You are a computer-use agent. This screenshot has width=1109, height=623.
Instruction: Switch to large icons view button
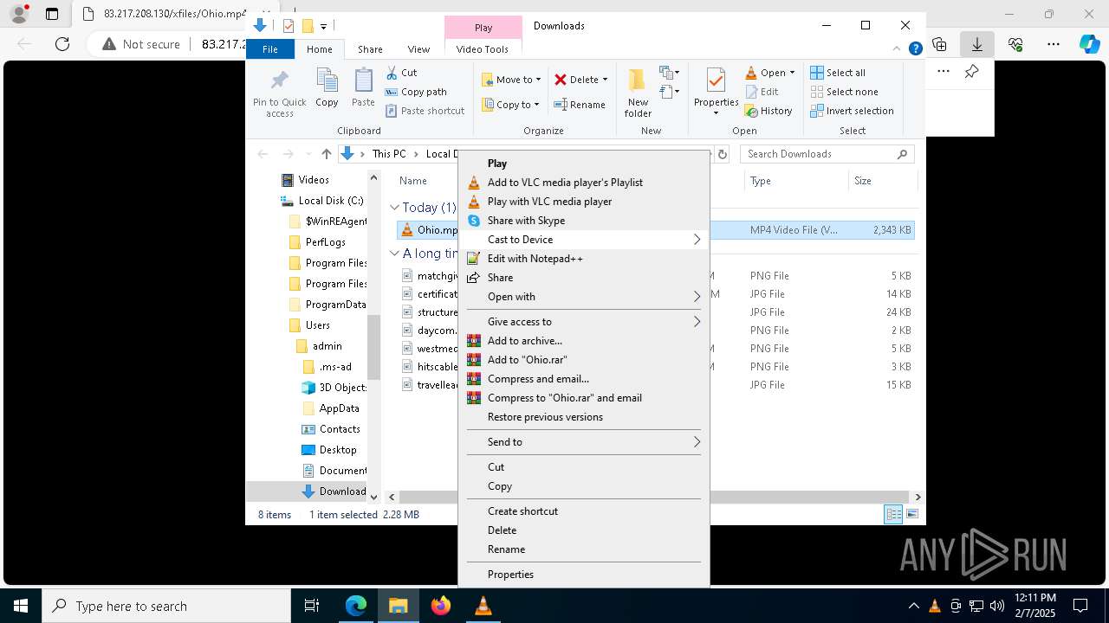(x=912, y=515)
